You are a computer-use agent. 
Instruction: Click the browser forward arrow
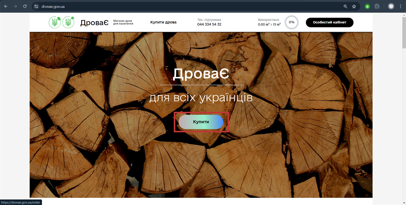coord(15,6)
